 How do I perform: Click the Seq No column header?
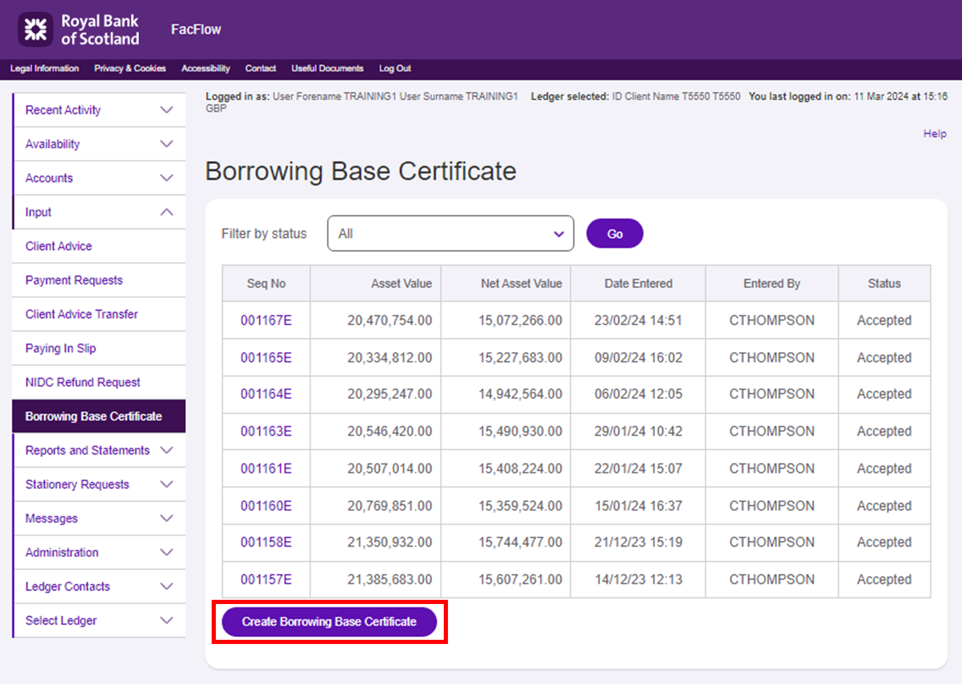click(266, 284)
